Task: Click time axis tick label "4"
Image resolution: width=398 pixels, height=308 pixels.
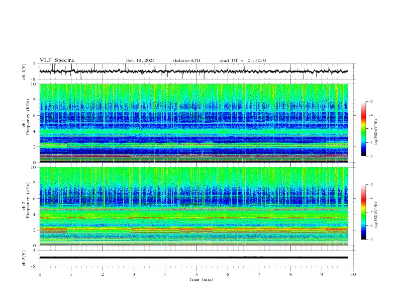Action: pyautogui.click(x=165, y=274)
